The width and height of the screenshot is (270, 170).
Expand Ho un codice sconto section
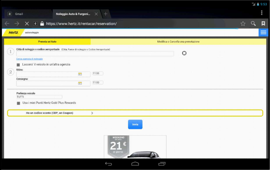(135, 113)
